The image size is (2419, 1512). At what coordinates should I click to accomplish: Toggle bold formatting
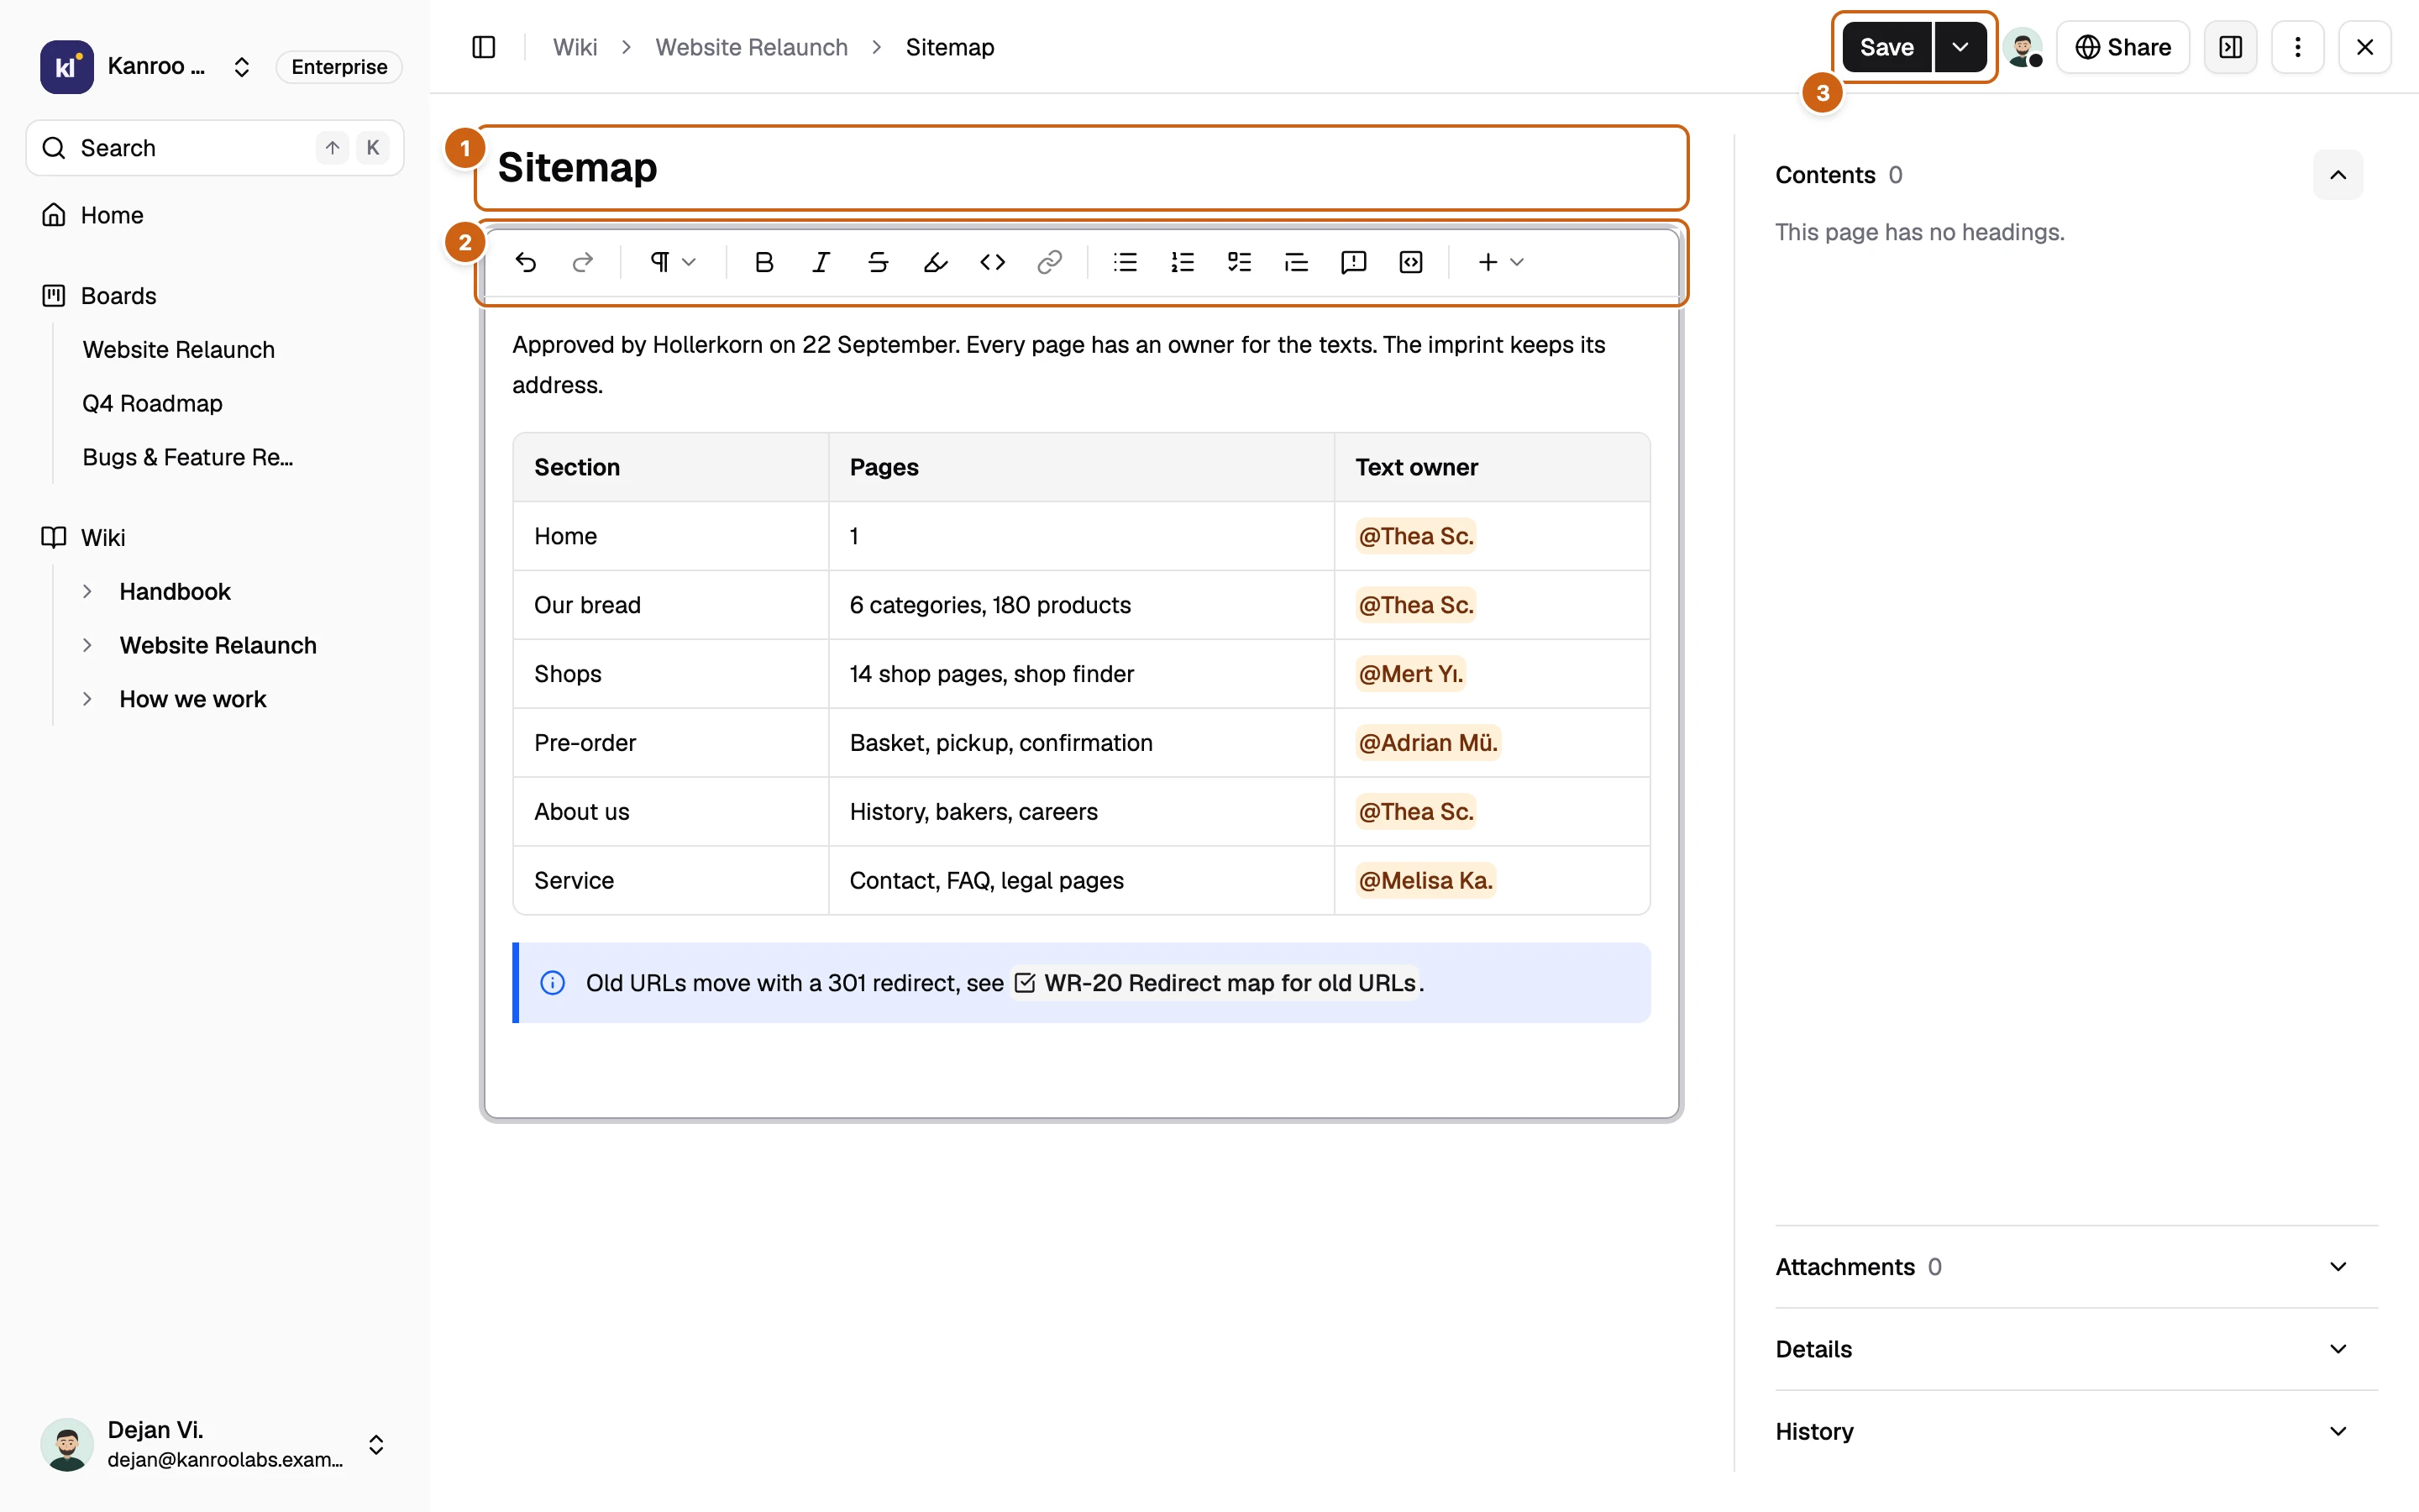[x=764, y=262]
